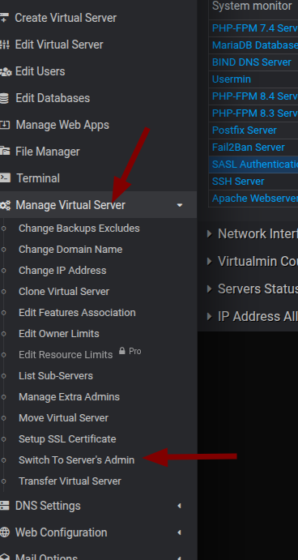Click the Pro badge label

click(135, 352)
